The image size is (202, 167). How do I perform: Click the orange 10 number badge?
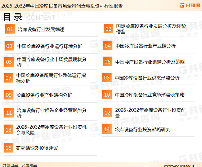[x=107, y=95]
